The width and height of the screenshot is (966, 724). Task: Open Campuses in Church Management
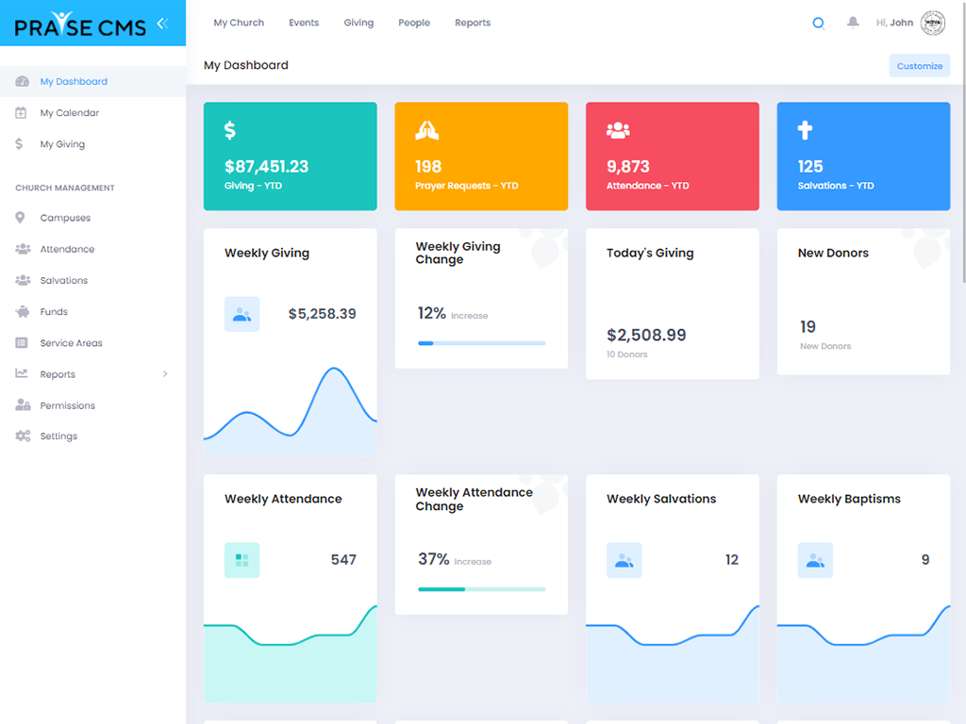click(65, 218)
